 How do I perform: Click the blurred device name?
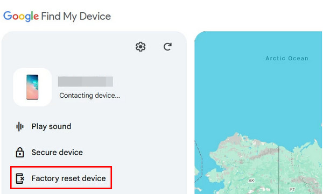coord(85,82)
